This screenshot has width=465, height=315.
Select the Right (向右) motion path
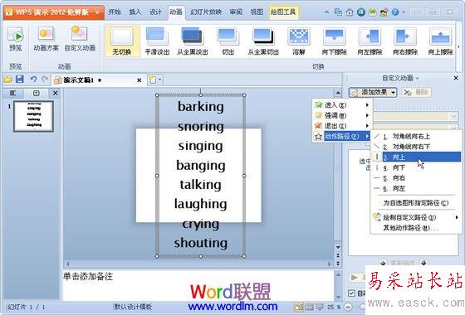point(416,178)
